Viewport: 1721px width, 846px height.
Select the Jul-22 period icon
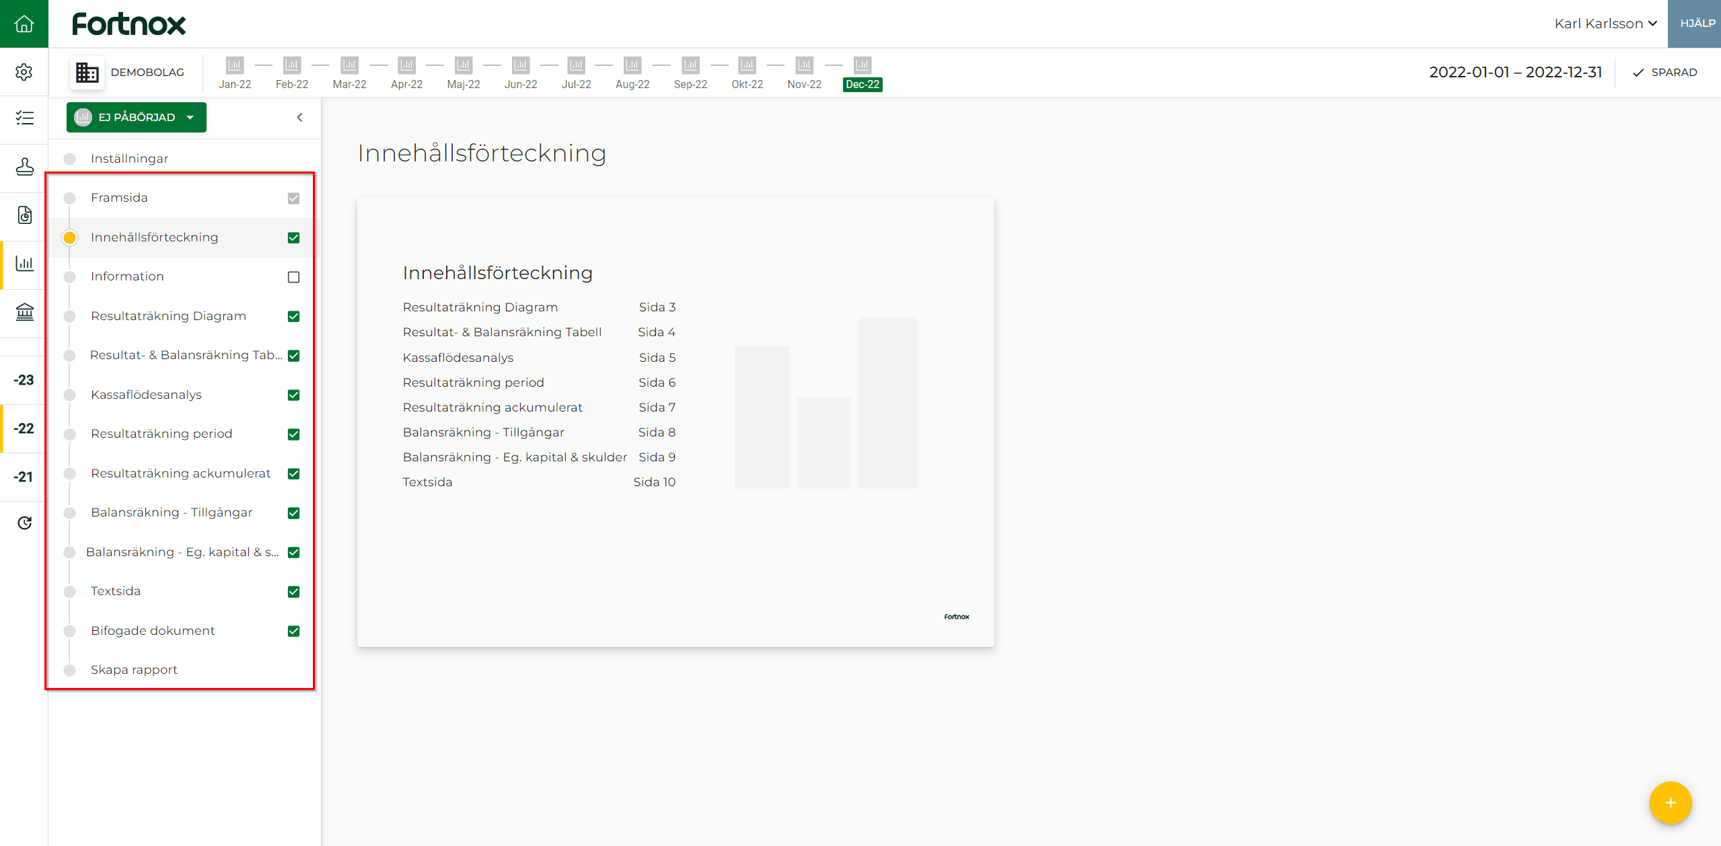(x=577, y=65)
